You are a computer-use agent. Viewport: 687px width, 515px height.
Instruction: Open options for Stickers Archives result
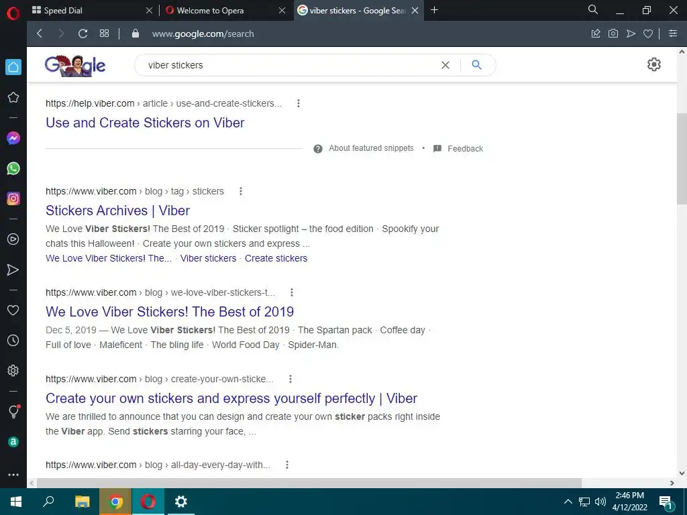pos(241,191)
